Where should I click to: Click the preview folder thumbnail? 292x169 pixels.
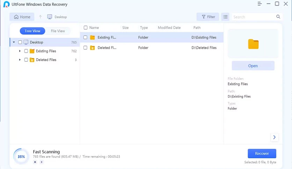pyautogui.click(x=253, y=44)
